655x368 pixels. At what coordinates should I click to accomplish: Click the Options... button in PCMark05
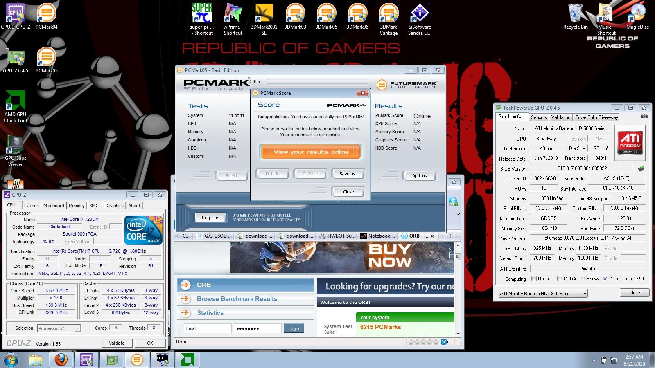421,176
